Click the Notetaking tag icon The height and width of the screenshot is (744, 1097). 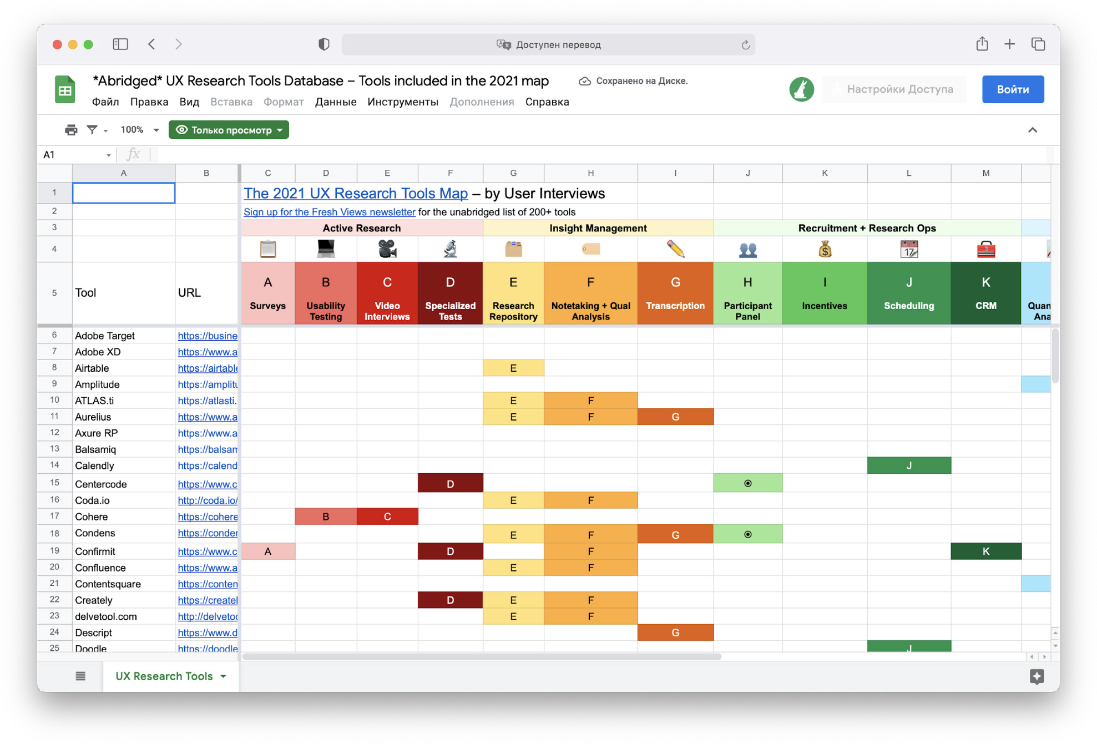pyautogui.click(x=590, y=249)
